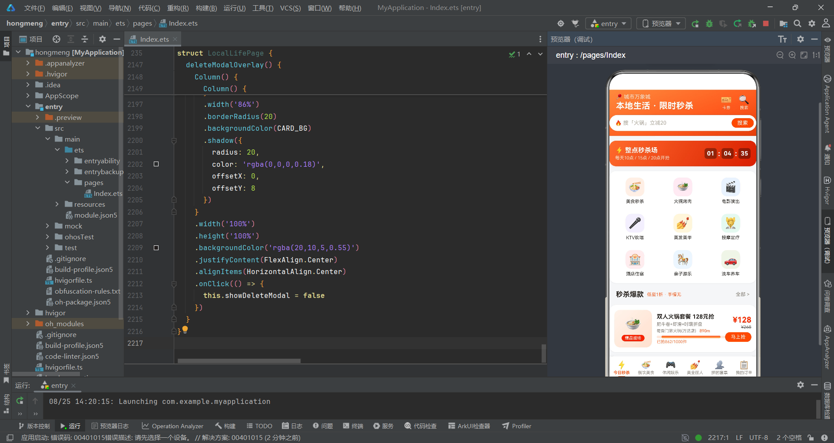Screen dimensions: 834x443
Task: Expand all in project panel
Action: click(71, 40)
